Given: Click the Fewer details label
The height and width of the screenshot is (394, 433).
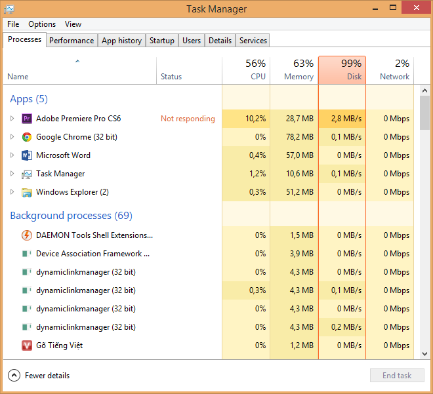Looking at the screenshot, I should click(x=47, y=376).
